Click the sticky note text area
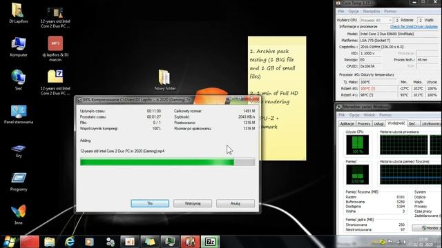 [x=277, y=98]
